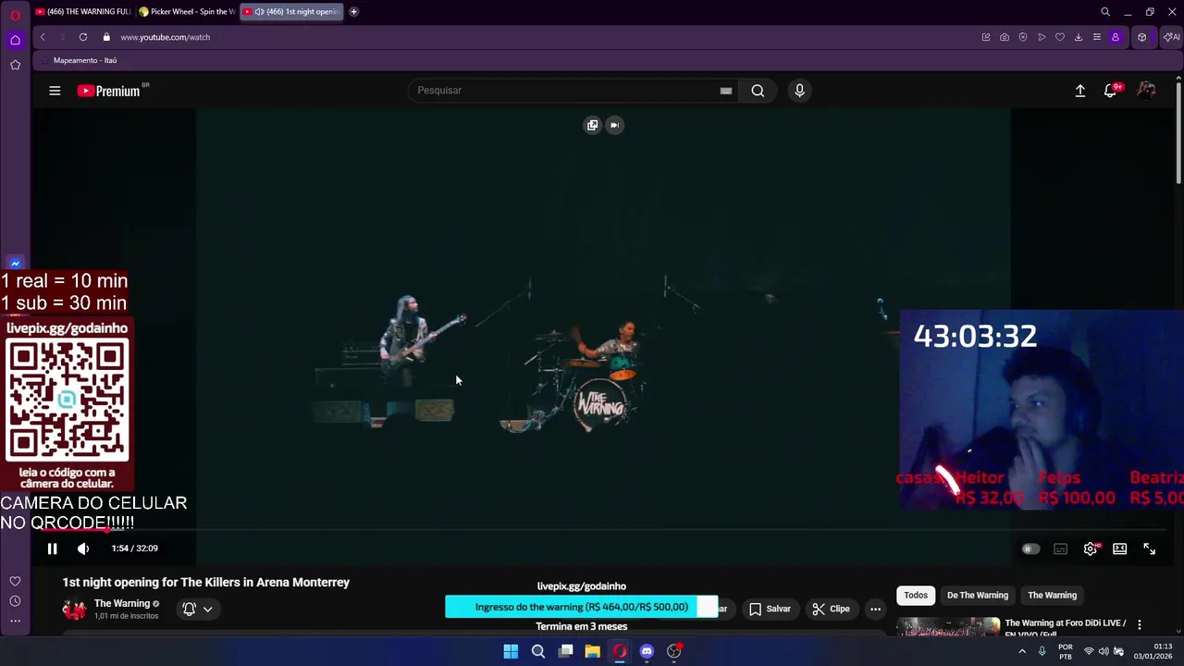
Task: Open Opera sidebar home icon
Action: (15, 40)
